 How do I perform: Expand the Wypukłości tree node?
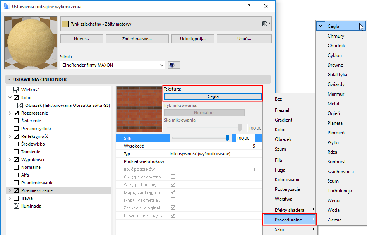(10, 160)
